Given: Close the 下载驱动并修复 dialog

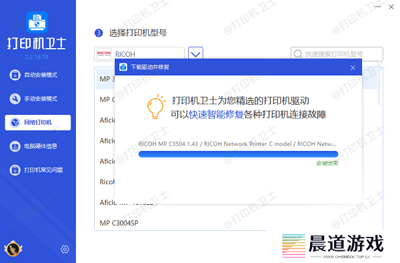Looking at the screenshot, I should pos(353,67).
